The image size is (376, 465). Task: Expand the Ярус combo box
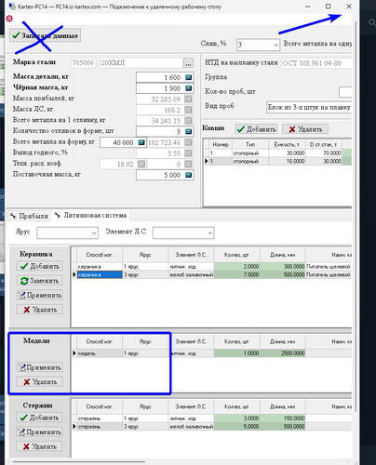click(94, 232)
